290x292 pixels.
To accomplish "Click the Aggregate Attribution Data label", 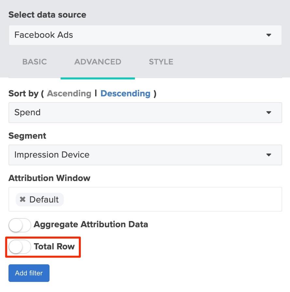I will tap(91, 224).
